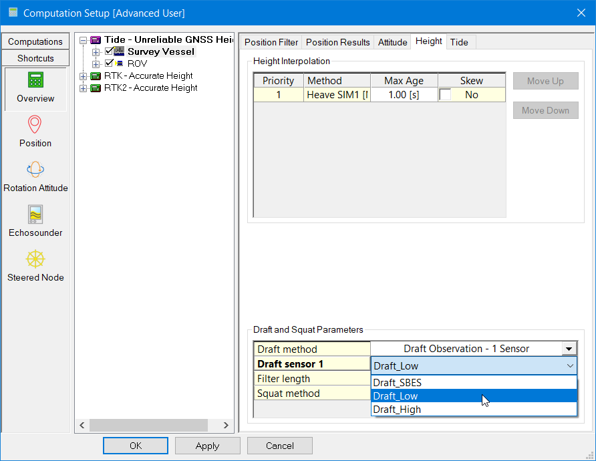
Task: Expand the RTK2 - Accurate Height node
Action: point(84,88)
